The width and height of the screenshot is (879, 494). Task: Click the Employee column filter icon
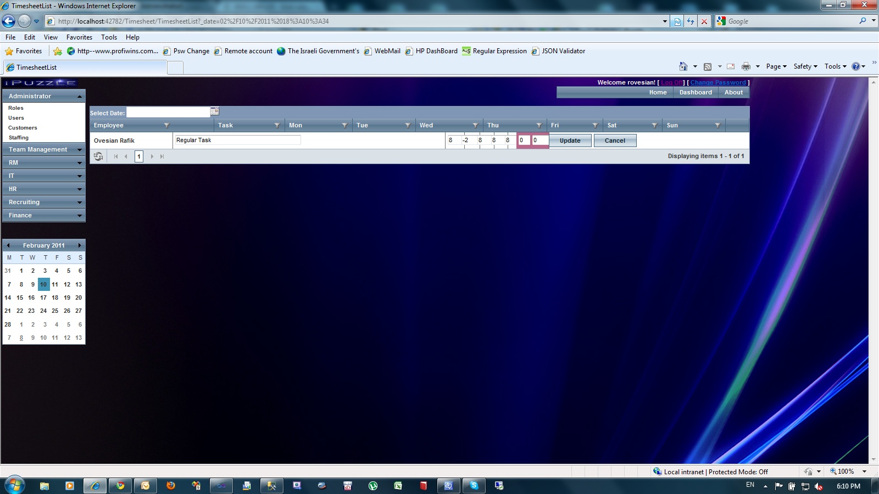pos(166,126)
